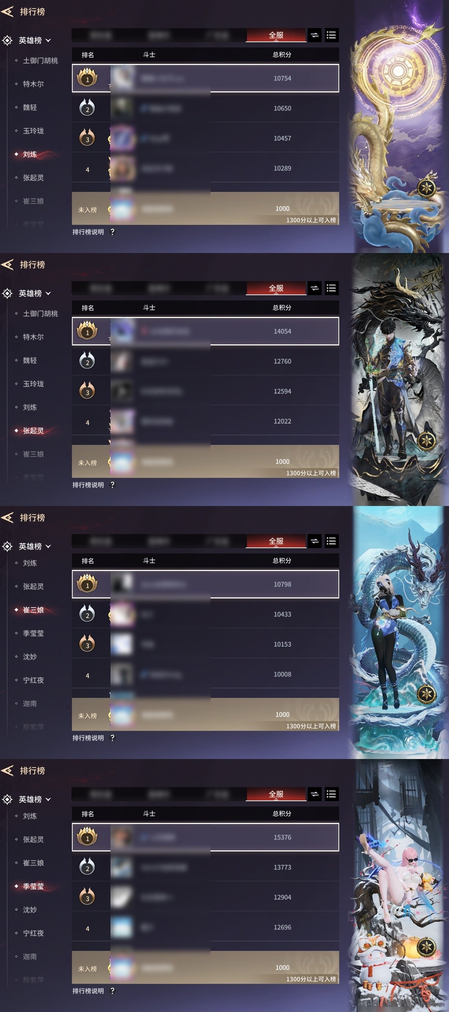Image resolution: width=449 pixels, height=1012 pixels.
Task: Expand the 英雄榜 dropdown above the highlighted 刘炼 entry
Action: [x=34, y=40]
